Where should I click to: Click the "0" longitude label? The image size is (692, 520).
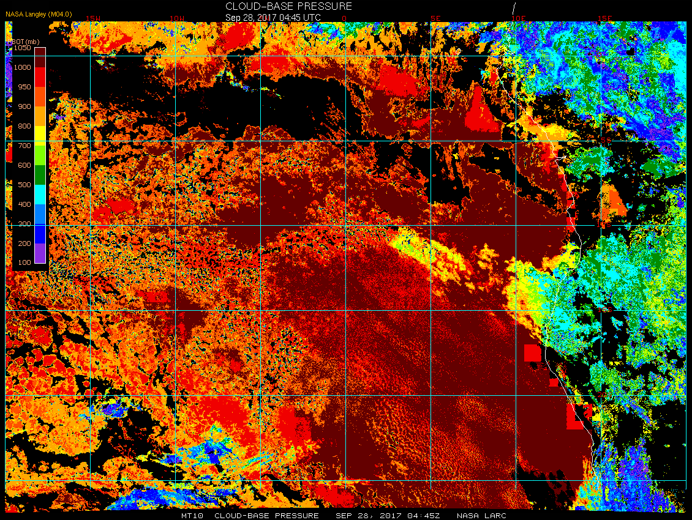click(344, 18)
